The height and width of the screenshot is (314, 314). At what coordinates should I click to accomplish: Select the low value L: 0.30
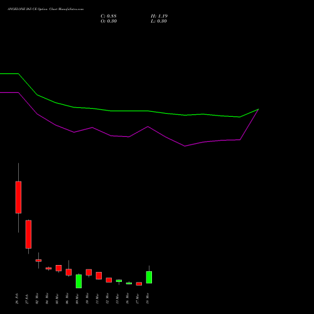(x=159, y=21)
